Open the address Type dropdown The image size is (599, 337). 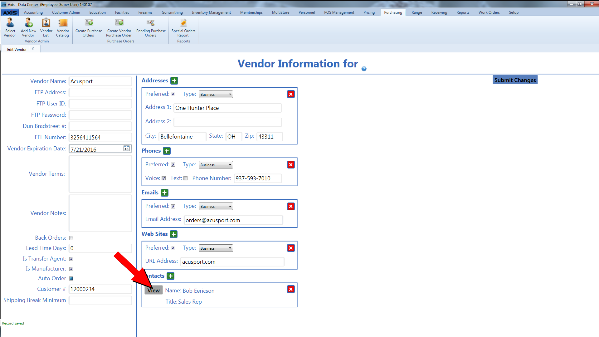pos(216,95)
